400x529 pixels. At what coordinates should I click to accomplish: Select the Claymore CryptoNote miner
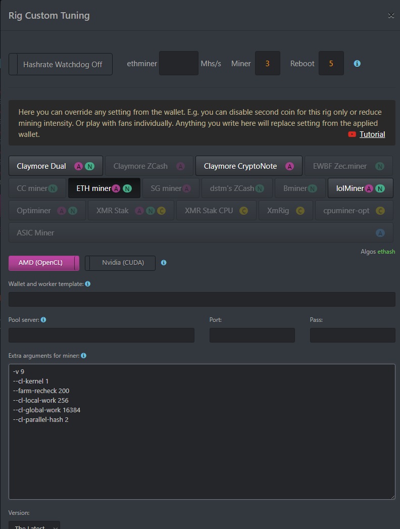coord(248,166)
